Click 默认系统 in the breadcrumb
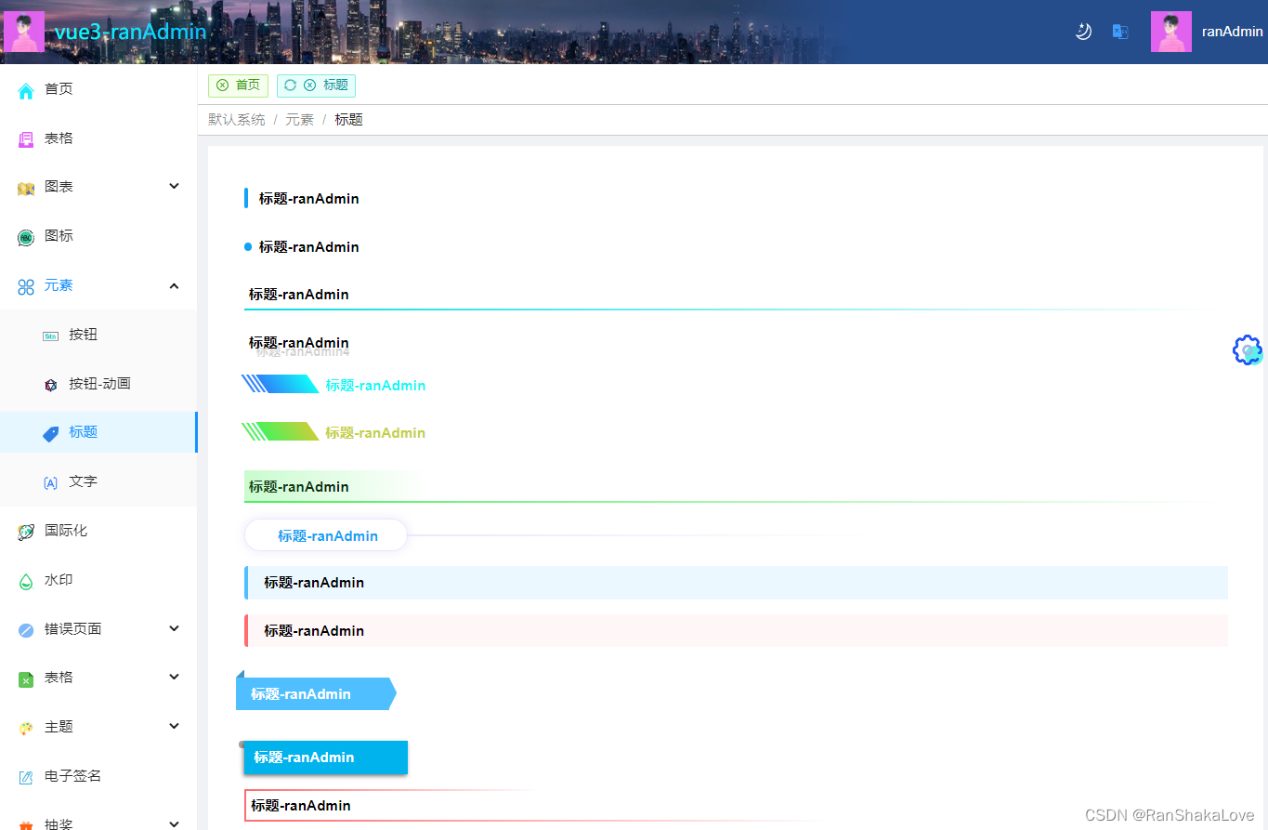This screenshot has height=830, width=1268. (237, 120)
